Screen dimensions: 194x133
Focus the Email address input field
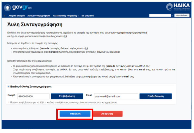(116, 96)
